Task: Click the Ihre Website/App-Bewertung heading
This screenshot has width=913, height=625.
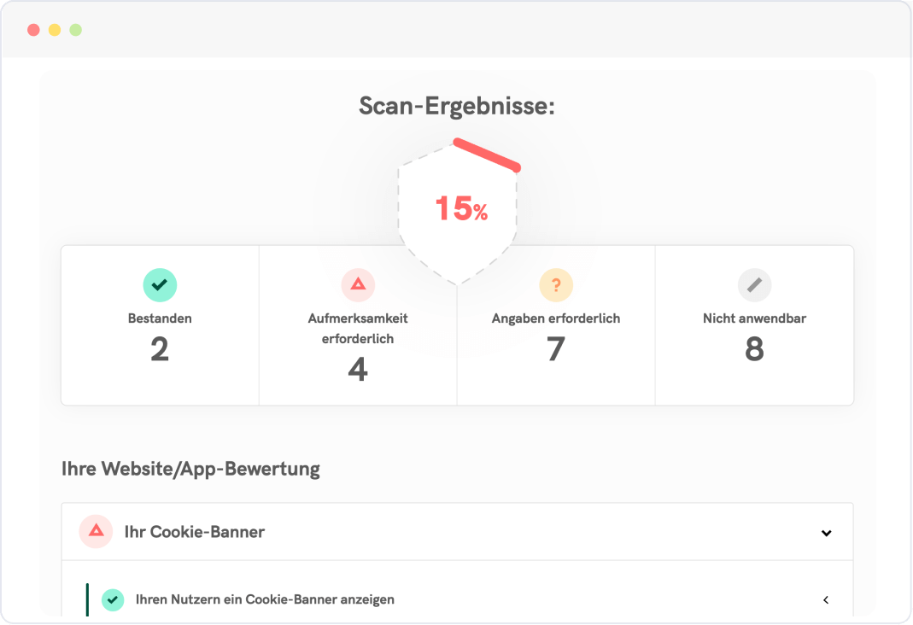Action: (191, 469)
